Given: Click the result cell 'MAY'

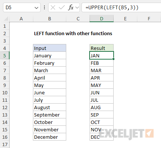Looking at the screenshot, I should click(x=101, y=85).
